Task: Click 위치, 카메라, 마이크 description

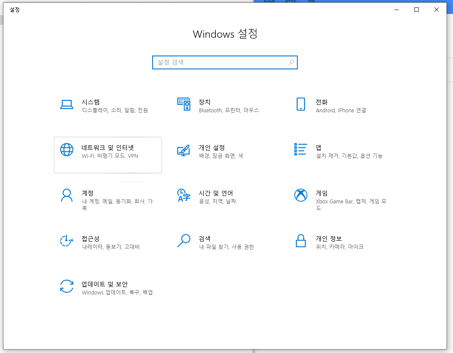Action: click(339, 247)
